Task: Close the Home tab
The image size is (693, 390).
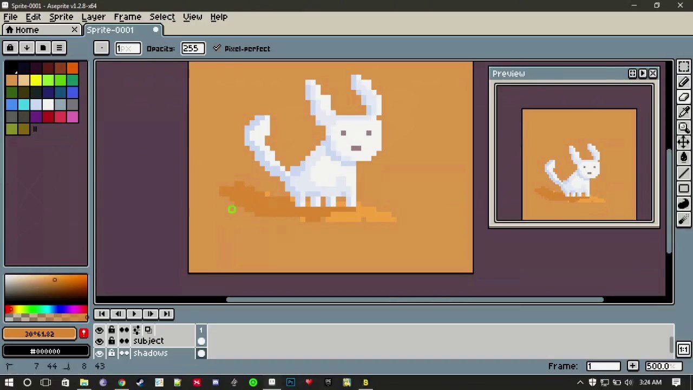Action: (75, 30)
